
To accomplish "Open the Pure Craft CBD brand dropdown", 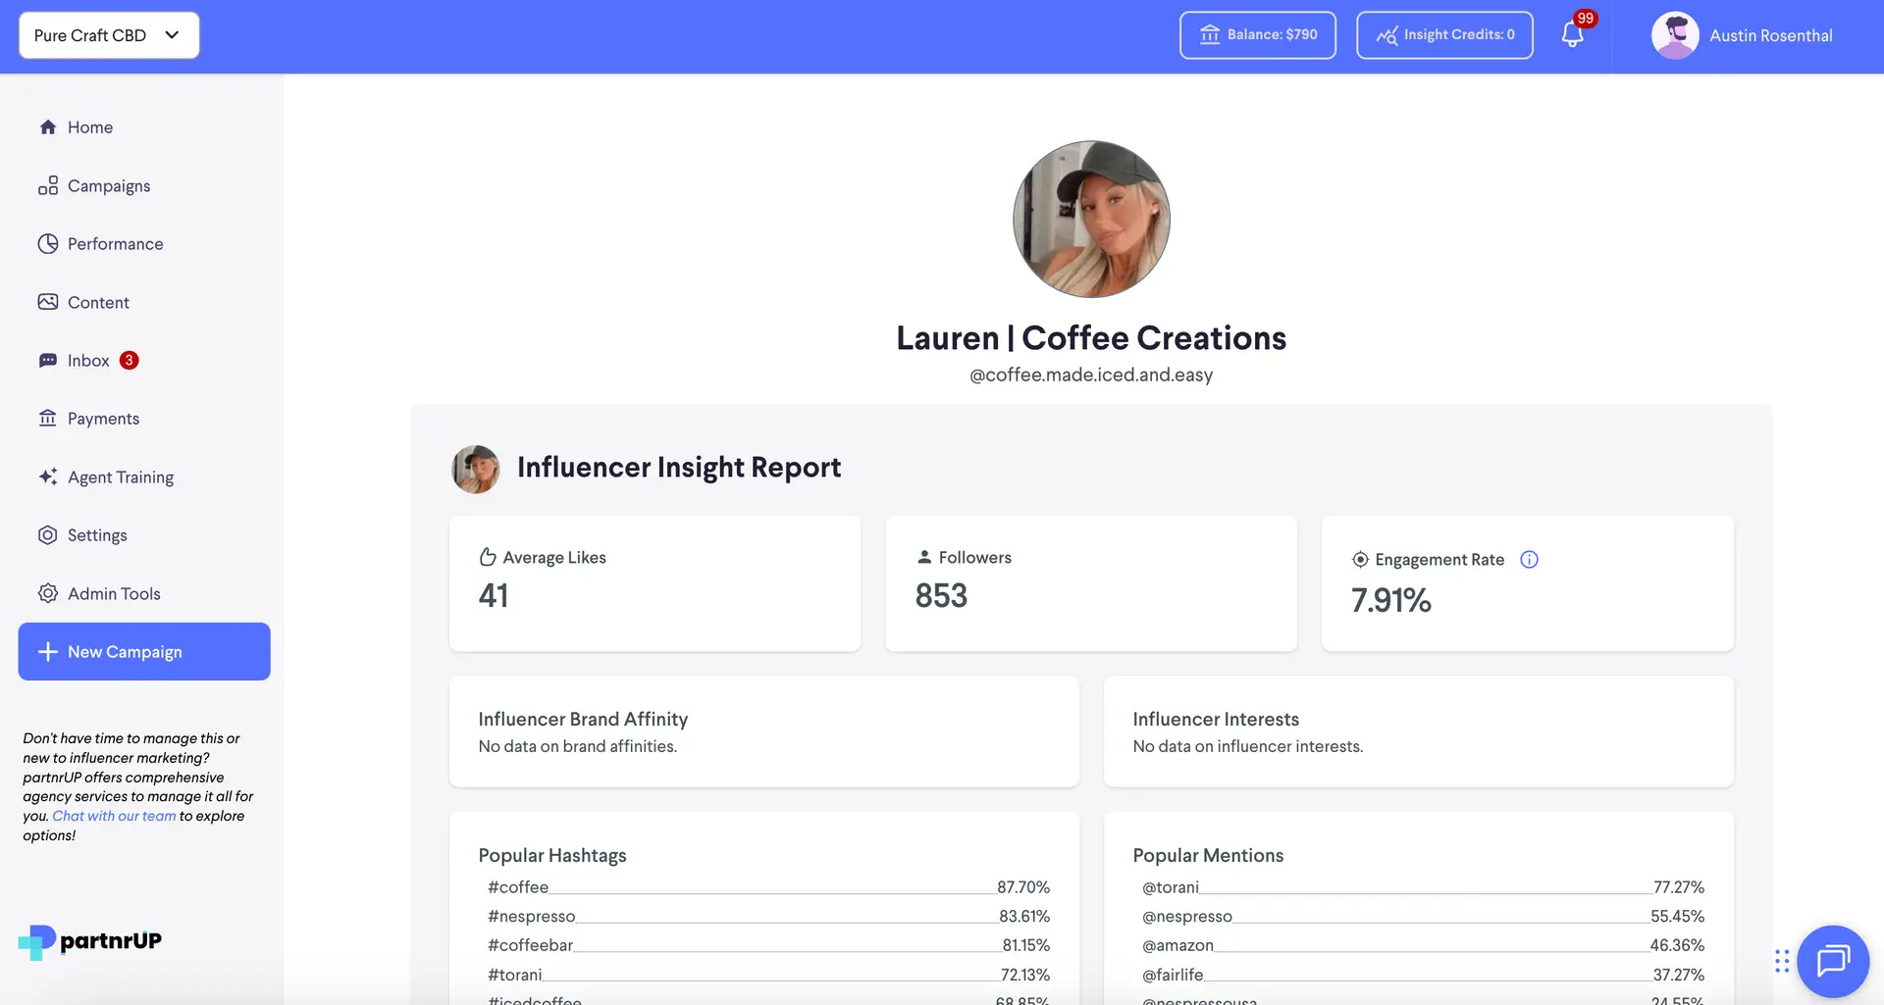I will click(108, 34).
